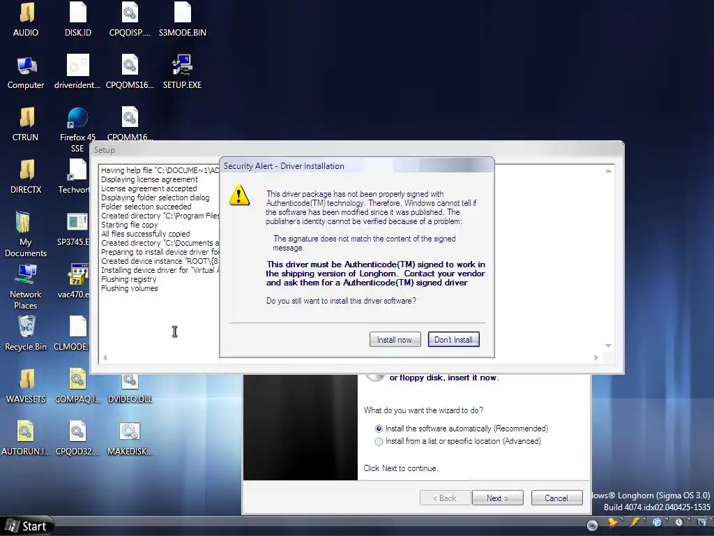This screenshot has height=536, width=714.
Task: Click the 'License agreement accepted' log line
Action: coord(149,188)
